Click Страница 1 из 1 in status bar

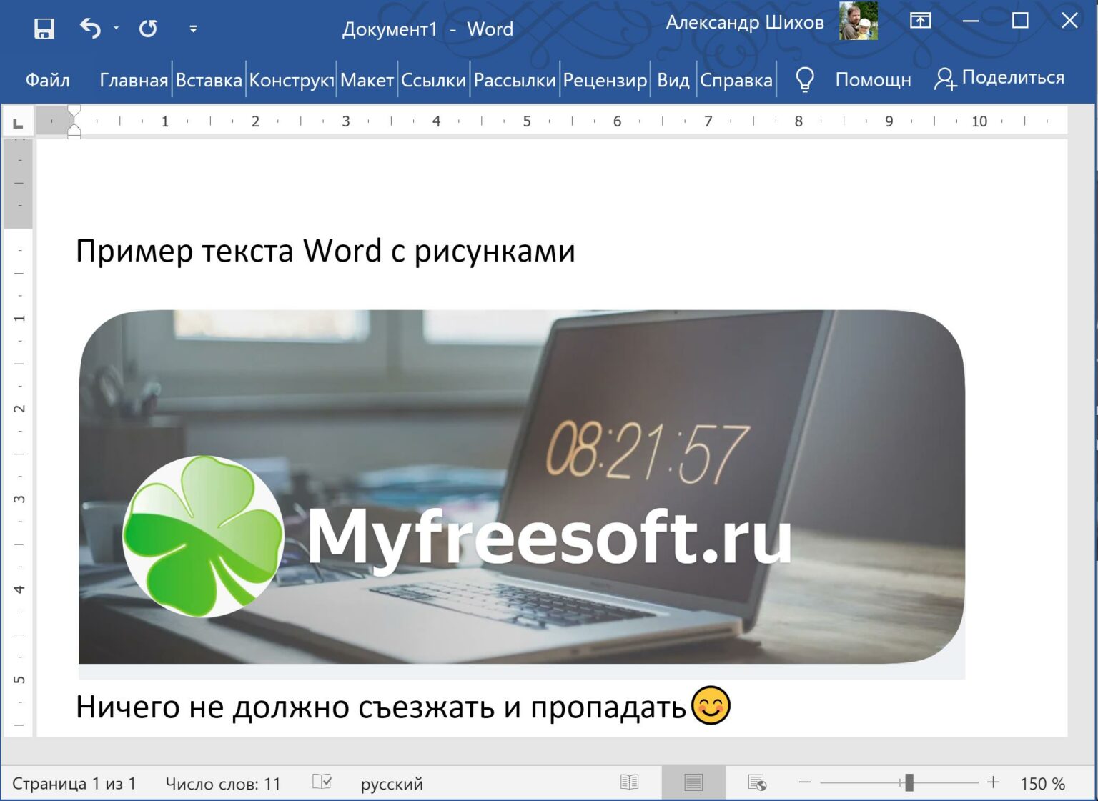tap(74, 784)
